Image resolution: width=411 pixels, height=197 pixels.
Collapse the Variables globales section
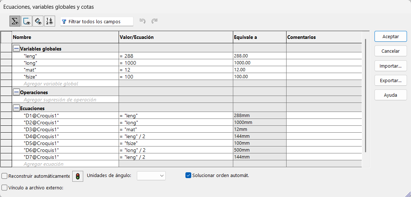(x=16, y=49)
